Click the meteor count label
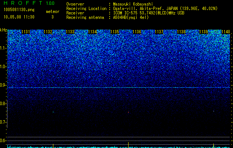The image size is (233, 148). click(53, 11)
